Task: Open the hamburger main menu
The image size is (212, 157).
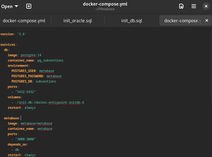Action: [194, 6]
